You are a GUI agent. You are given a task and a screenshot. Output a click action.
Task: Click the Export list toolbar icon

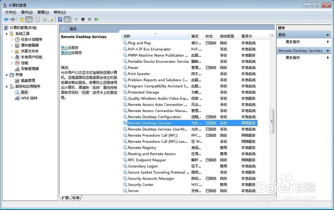51,19
